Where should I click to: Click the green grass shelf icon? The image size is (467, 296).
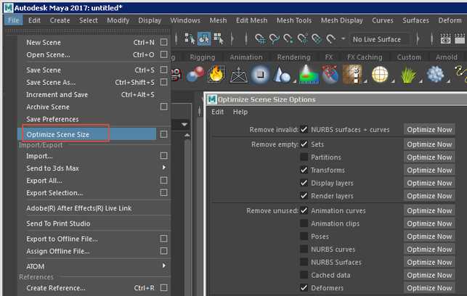pyautogui.click(x=408, y=75)
